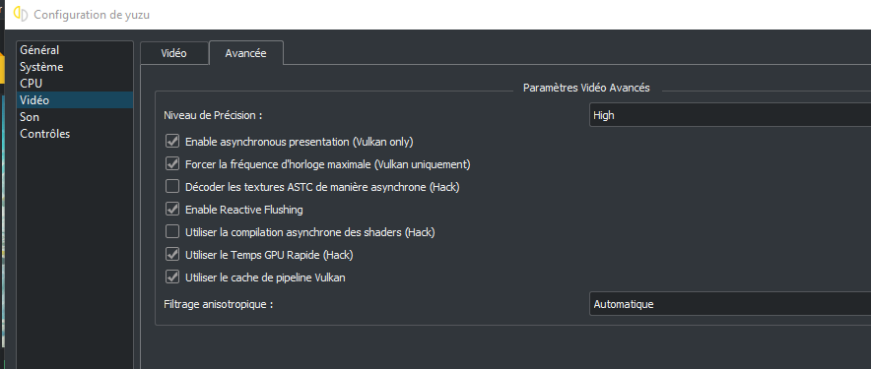Switch to the Vidéo tab
The width and height of the screenshot is (871, 369).
pyautogui.click(x=173, y=53)
